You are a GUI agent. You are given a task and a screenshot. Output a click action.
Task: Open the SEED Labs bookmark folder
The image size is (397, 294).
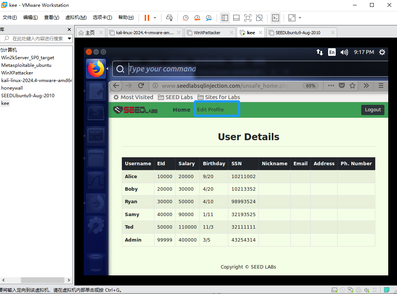tap(175, 97)
